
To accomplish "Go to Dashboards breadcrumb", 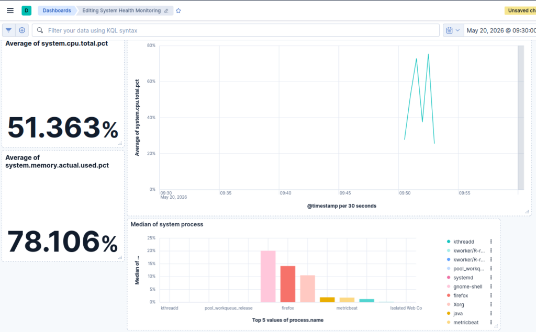I will click(x=57, y=10).
